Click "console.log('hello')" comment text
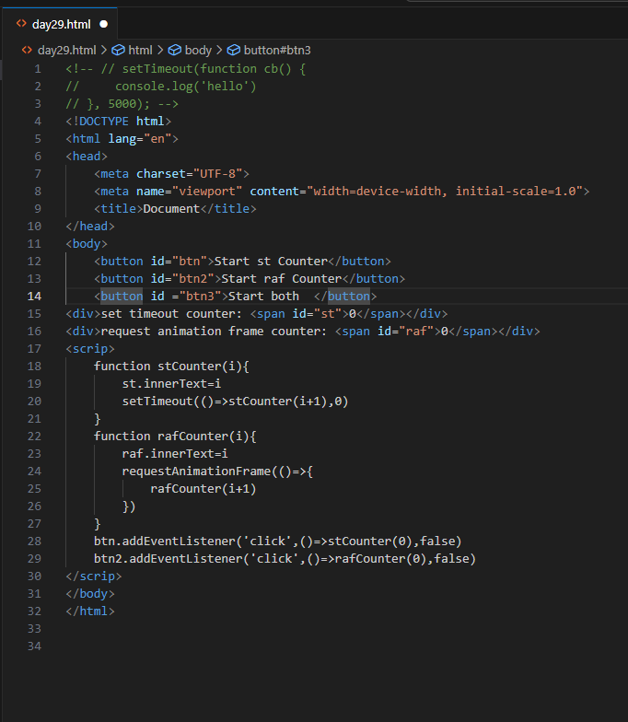The width and height of the screenshot is (628, 722). pyautogui.click(x=186, y=87)
